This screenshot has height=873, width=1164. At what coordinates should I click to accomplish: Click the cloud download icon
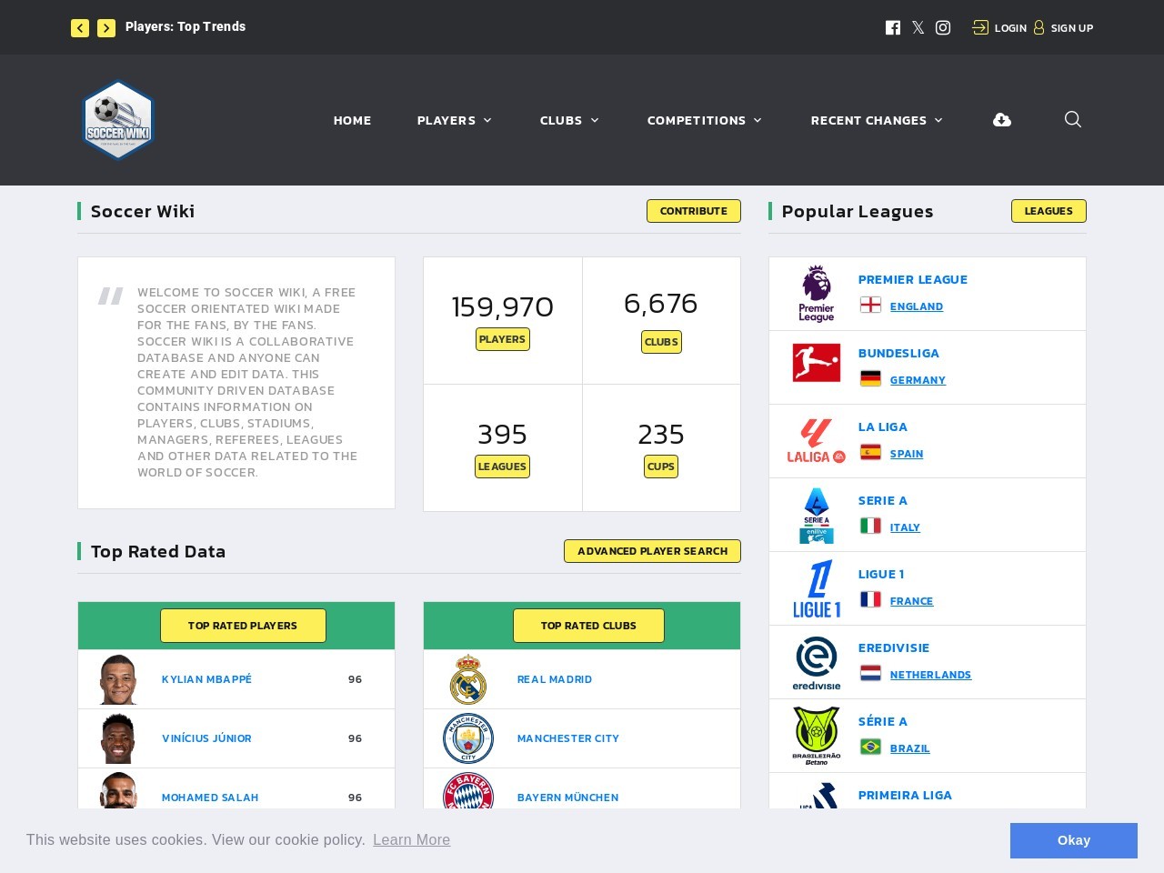pyautogui.click(x=1002, y=120)
